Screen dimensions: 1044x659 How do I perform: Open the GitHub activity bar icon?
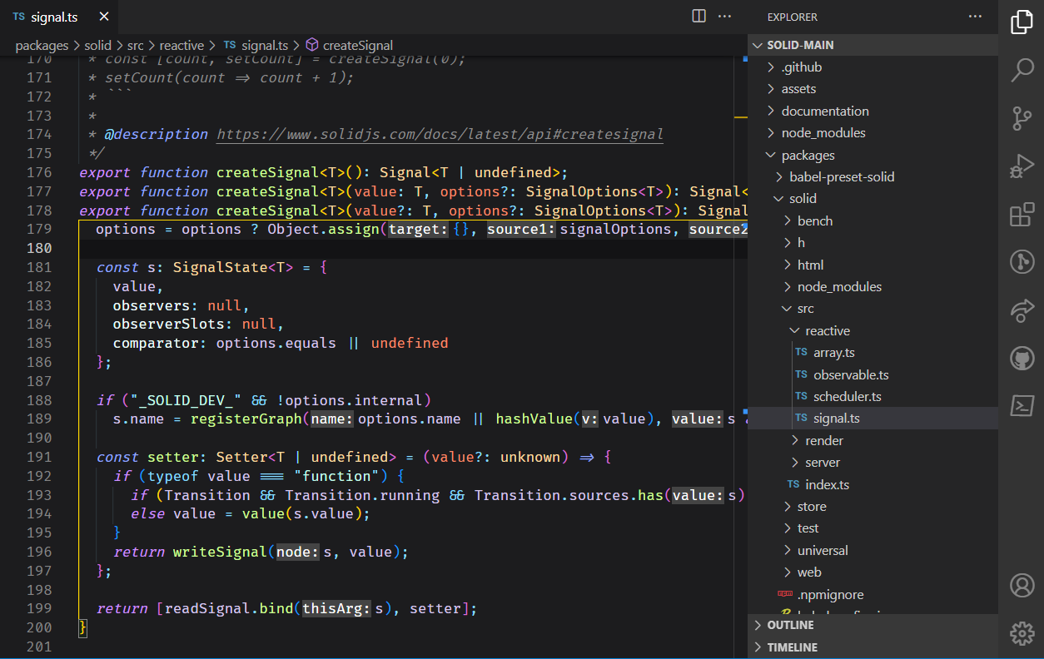click(1022, 359)
